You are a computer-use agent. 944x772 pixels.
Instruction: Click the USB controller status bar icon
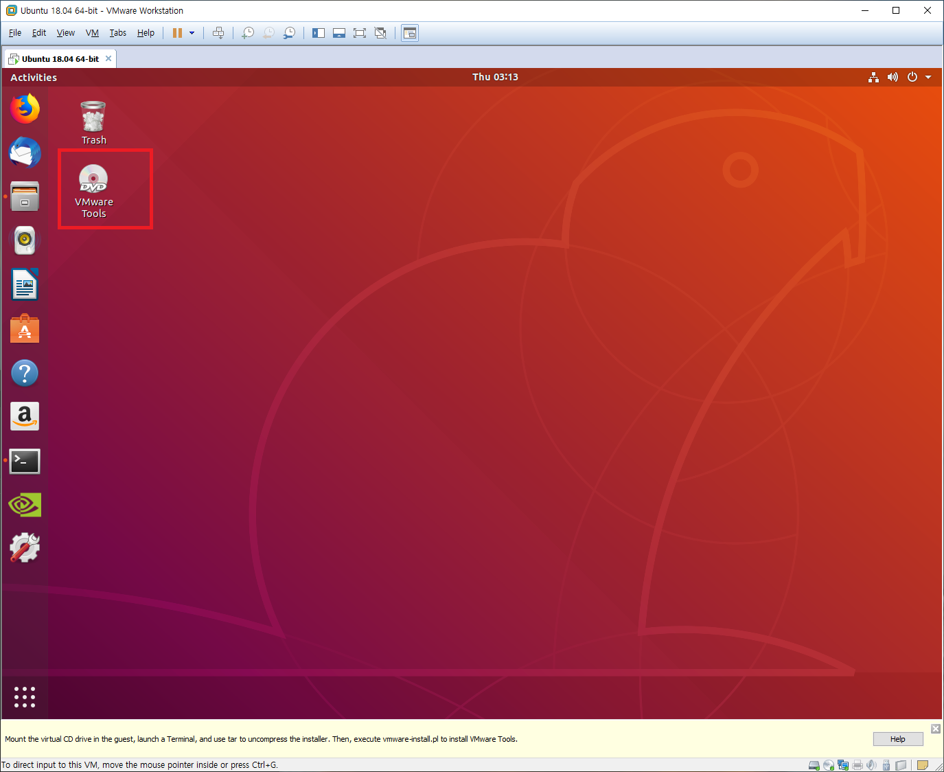click(886, 765)
